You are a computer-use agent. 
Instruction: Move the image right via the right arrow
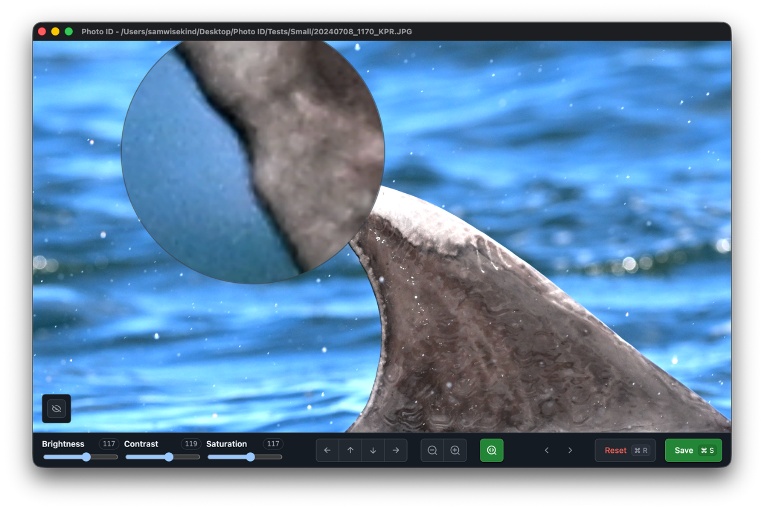pyautogui.click(x=396, y=450)
